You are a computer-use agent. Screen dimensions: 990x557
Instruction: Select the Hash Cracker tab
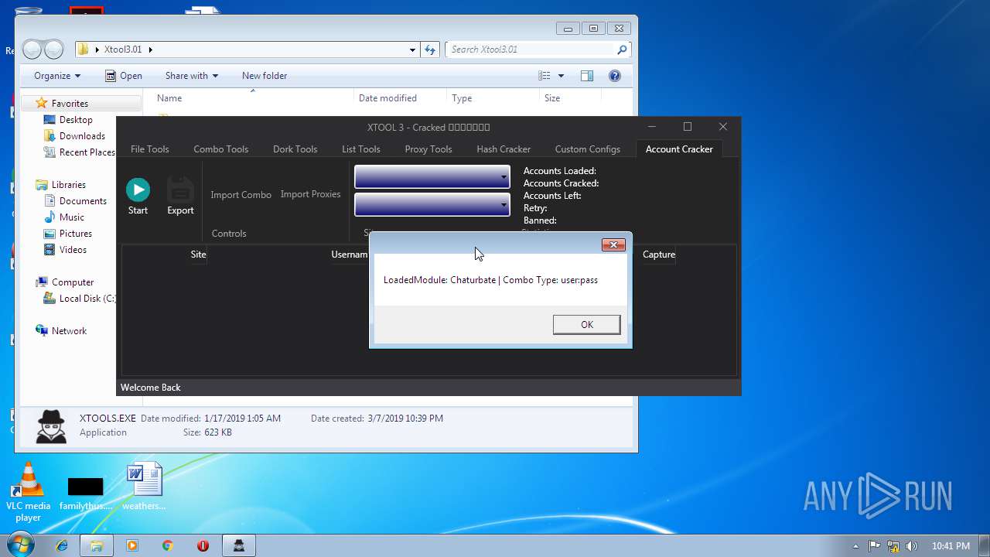pyautogui.click(x=504, y=149)
